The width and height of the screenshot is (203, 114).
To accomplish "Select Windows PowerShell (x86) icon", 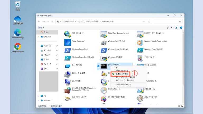I will (104, 50).
